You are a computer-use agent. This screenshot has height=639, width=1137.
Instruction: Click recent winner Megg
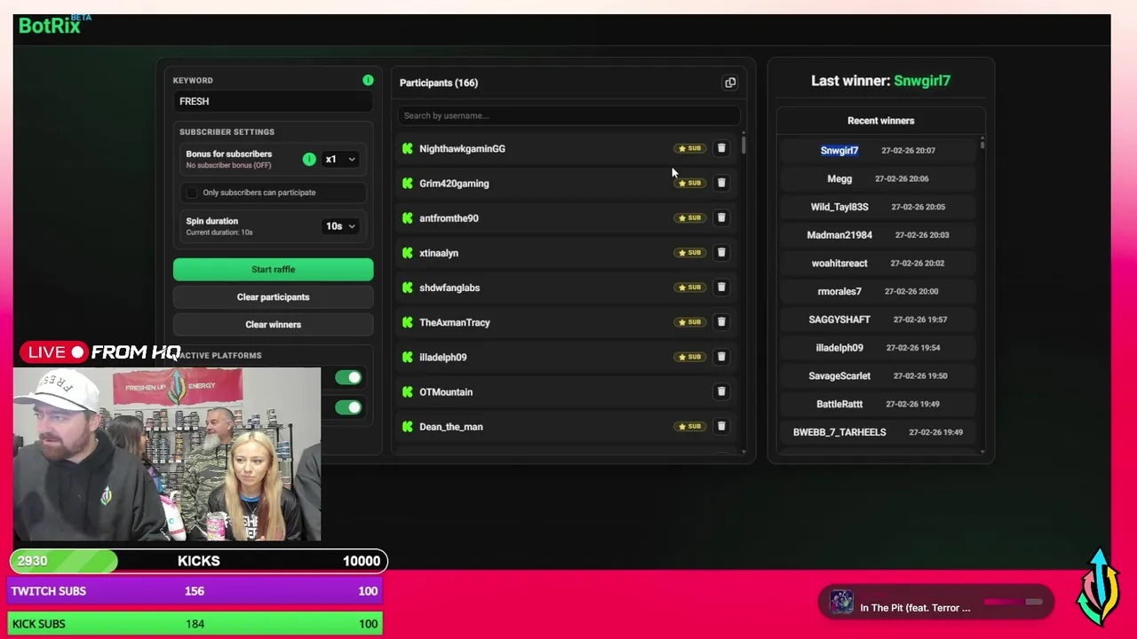(839, 178)
